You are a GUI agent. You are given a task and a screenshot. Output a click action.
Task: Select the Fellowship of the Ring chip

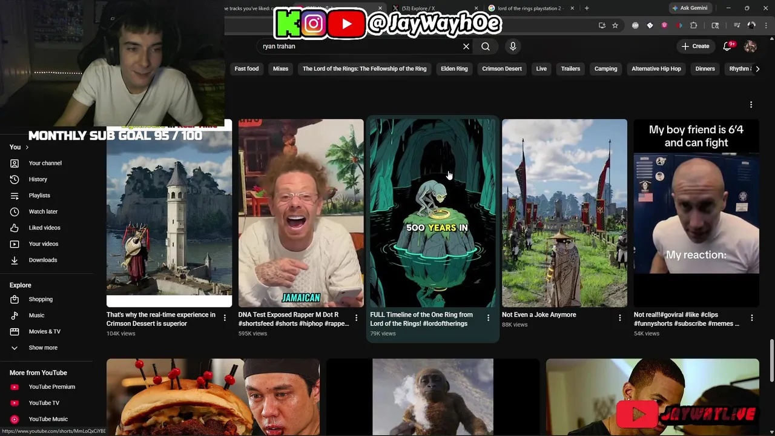click(364, 68)
